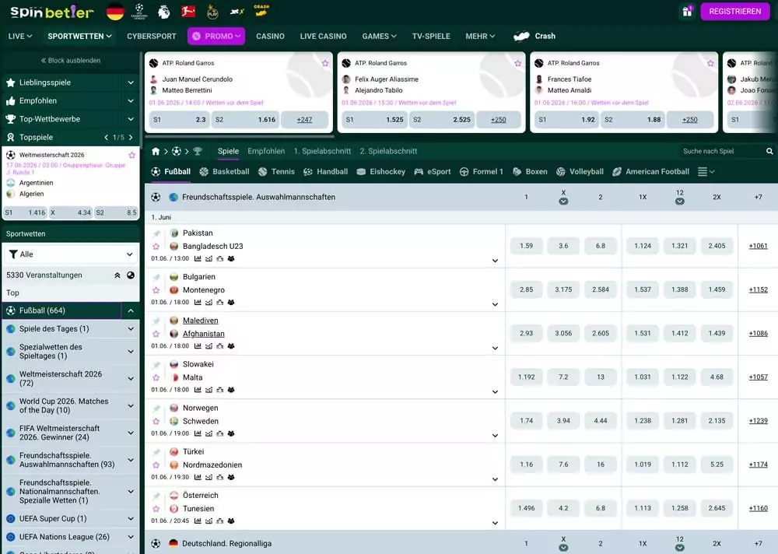Click the trophy breadcrumb icon

[x=198, y=151]
